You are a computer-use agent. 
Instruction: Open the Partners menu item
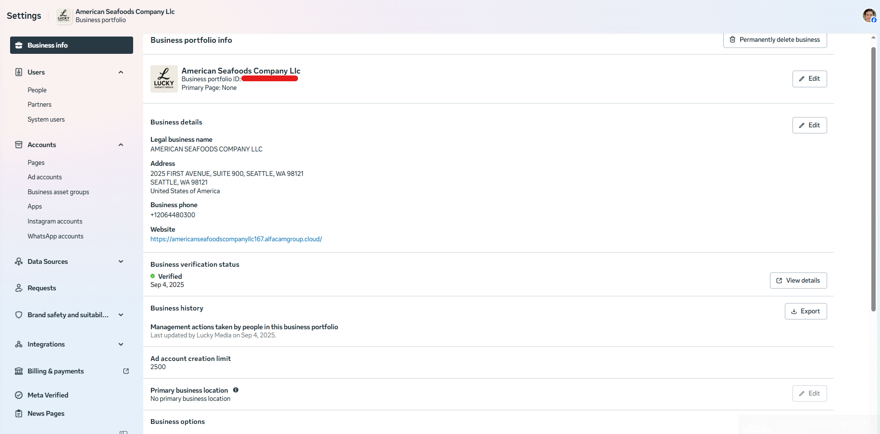pyautogui.click(x=39, y=104)
